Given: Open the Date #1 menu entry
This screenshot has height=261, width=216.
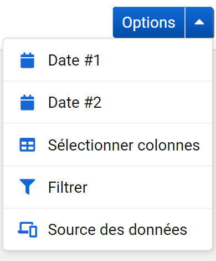Looking at the screenshot, I should tap(107, 60).
